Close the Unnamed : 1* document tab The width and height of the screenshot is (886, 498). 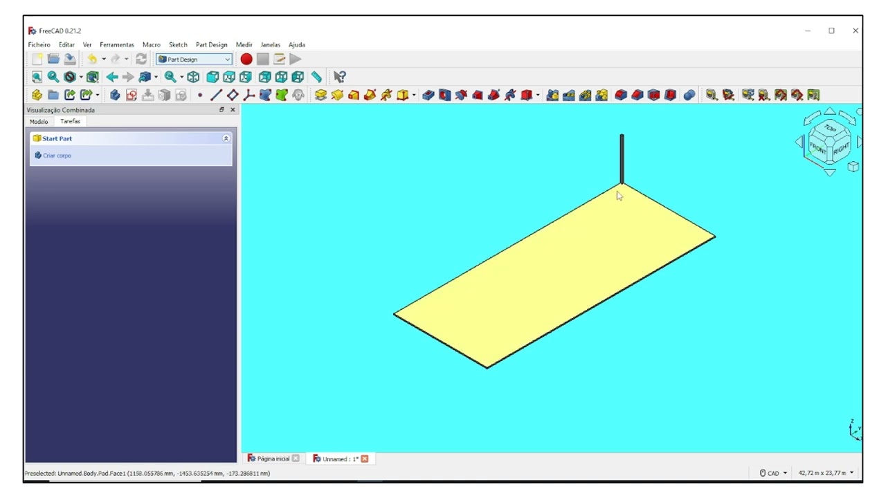364,459
